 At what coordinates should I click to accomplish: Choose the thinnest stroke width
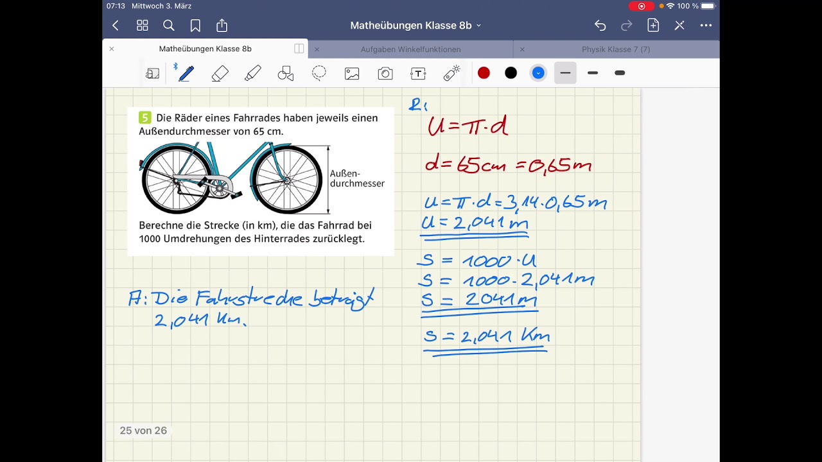[x=565, y=73]
